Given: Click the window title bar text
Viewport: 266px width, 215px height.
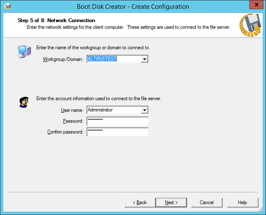Looking at the screenshot, I should 133,7.
